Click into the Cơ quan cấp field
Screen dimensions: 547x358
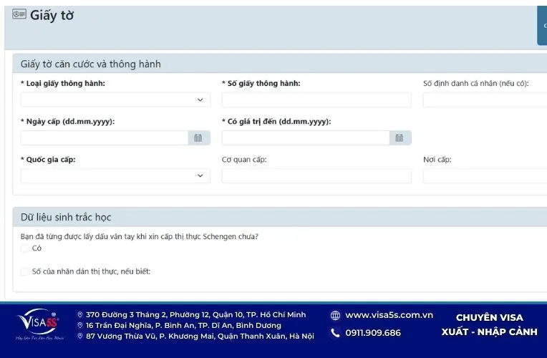point(316,176)
